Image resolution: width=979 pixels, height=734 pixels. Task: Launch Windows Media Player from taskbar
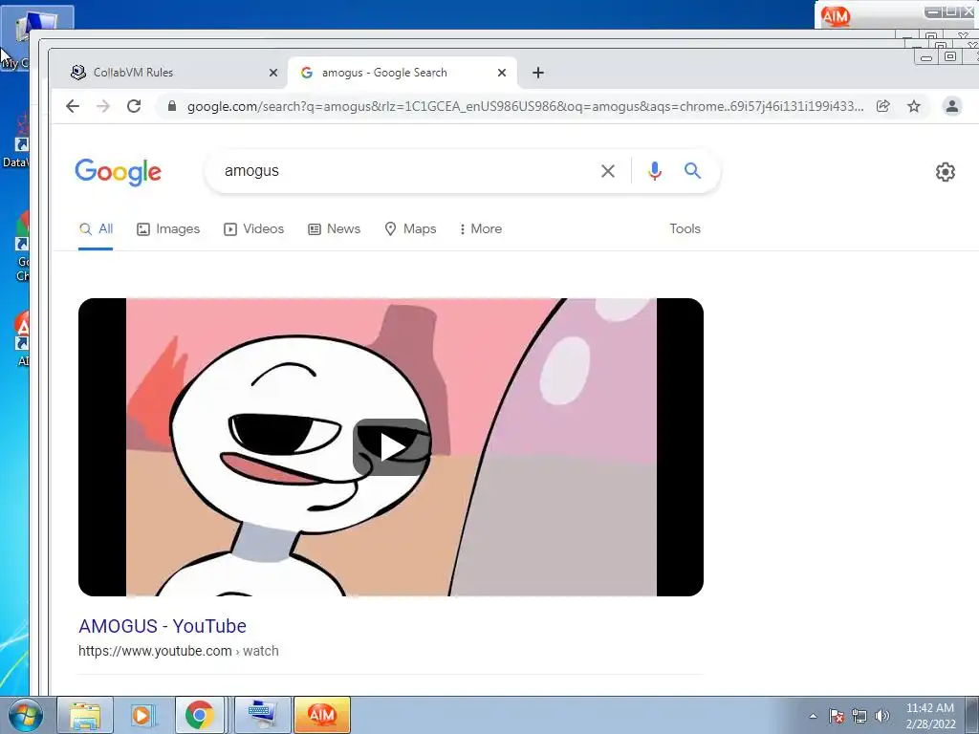pos(141,715)
